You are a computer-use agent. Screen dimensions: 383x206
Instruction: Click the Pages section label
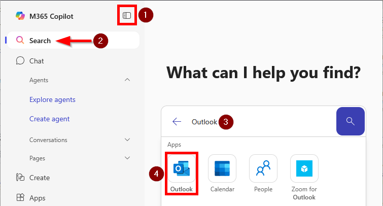point(37,158)
